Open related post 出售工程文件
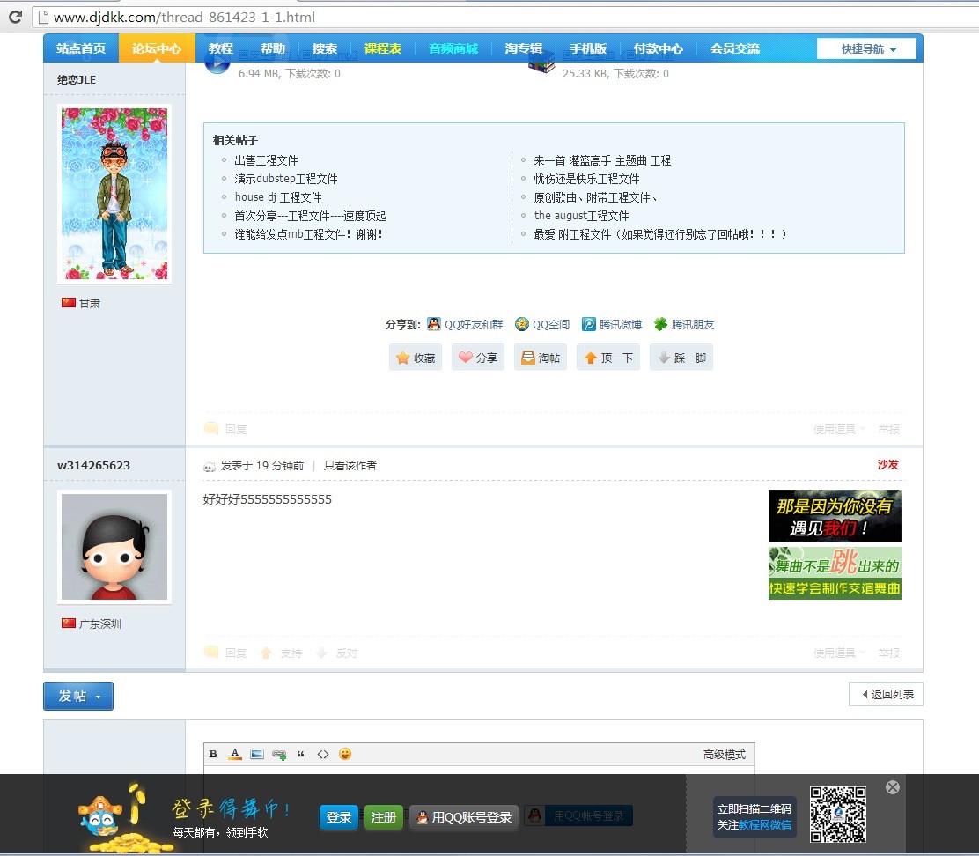The image size is (979, 856). click(266, 160)
